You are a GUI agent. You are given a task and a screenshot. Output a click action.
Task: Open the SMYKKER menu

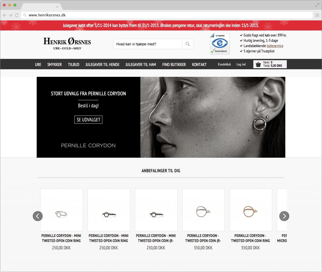pyautogui.click(x=55, y=64)
